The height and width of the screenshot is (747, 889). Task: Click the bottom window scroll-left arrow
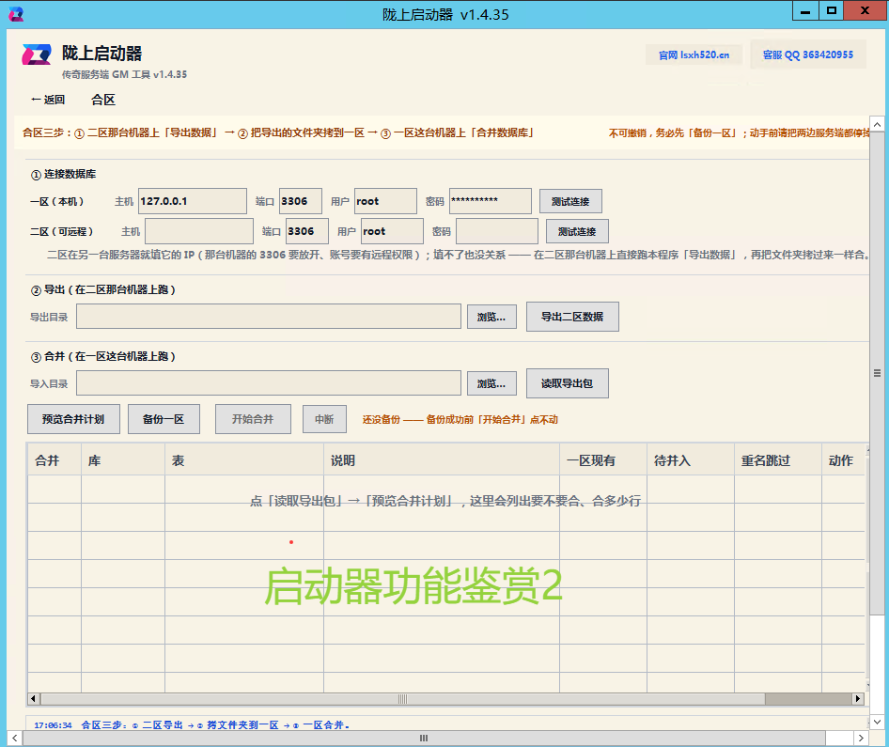tap(15, 738)
